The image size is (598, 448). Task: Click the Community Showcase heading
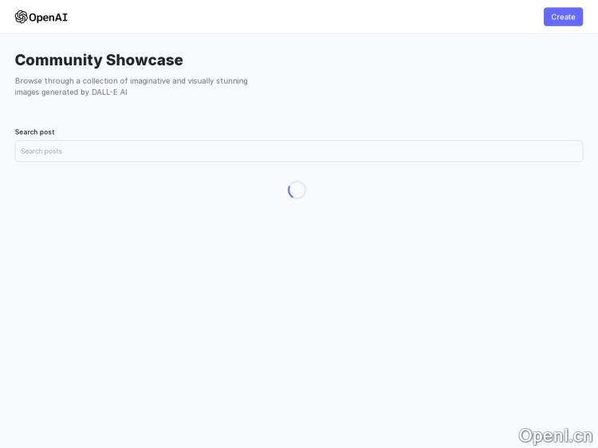point(99,60)
